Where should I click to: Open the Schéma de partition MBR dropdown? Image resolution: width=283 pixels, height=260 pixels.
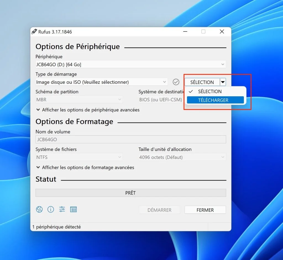(x=79, y=100)
